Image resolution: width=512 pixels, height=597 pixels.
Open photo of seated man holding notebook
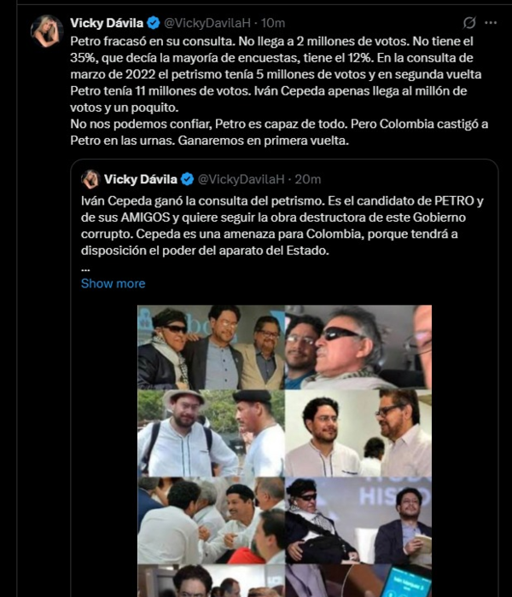(x=358, y=520)
